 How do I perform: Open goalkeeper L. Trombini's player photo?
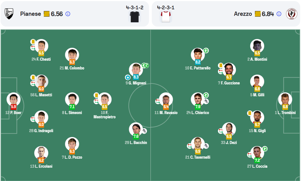click(x=285, y=99)
